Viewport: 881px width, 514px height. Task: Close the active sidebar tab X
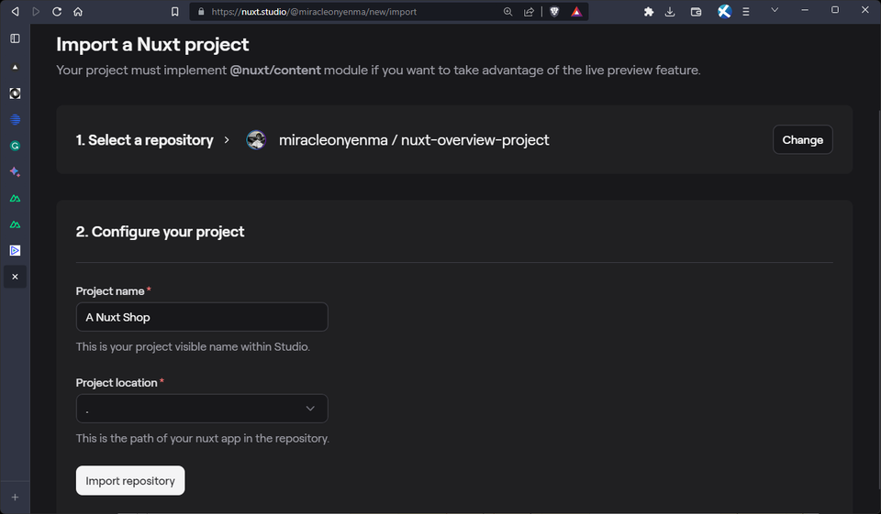[x=16, y=277]
